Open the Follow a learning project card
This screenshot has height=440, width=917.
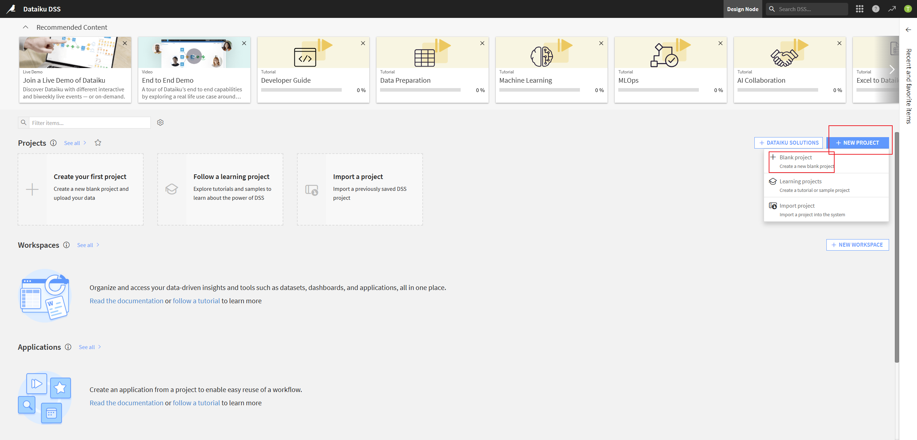pos(220,189)
